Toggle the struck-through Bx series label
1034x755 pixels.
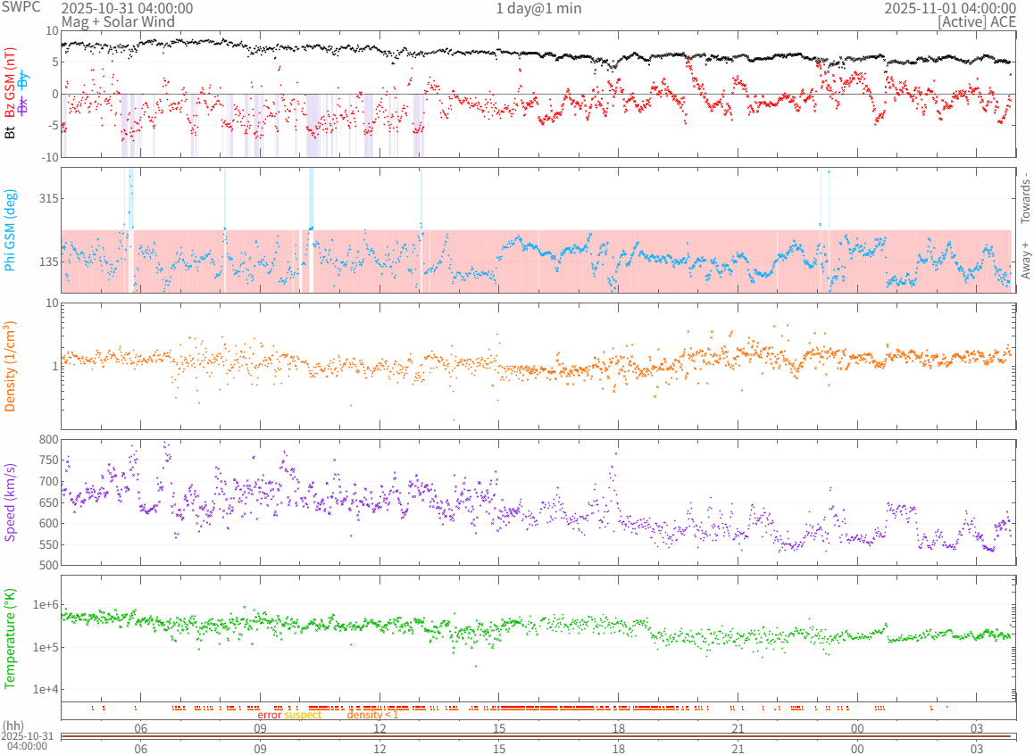pos(23,104)
